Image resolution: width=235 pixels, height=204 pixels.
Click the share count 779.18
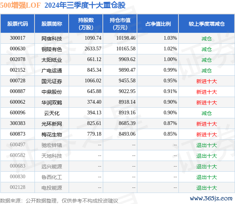(94, 134)
